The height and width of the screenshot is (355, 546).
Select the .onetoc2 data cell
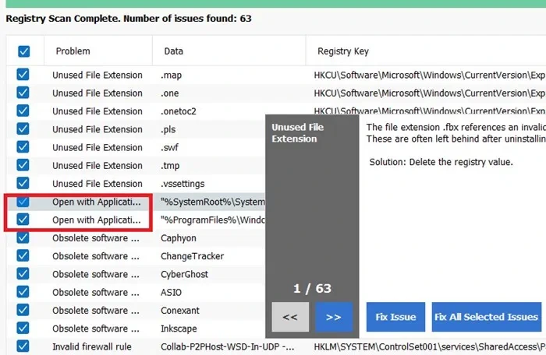pyautogui.click(x=179, y=111)
